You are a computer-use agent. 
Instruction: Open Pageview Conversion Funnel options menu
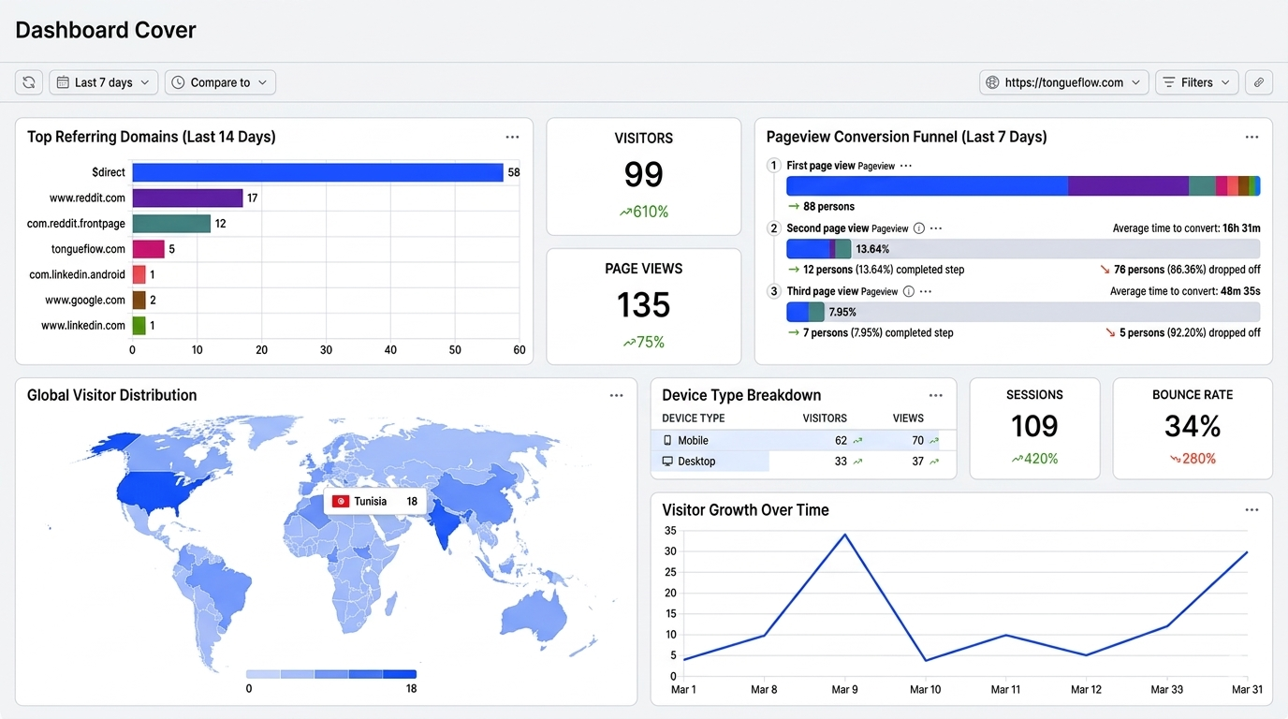click(x=1251, y=137)
